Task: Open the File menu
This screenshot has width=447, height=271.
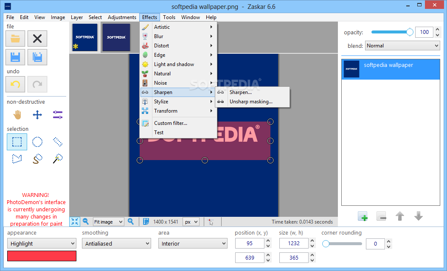Action: click(10, 17)
